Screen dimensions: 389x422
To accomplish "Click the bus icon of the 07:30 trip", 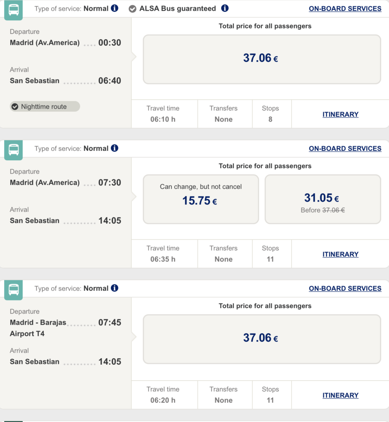I will [x=14, y=150].
